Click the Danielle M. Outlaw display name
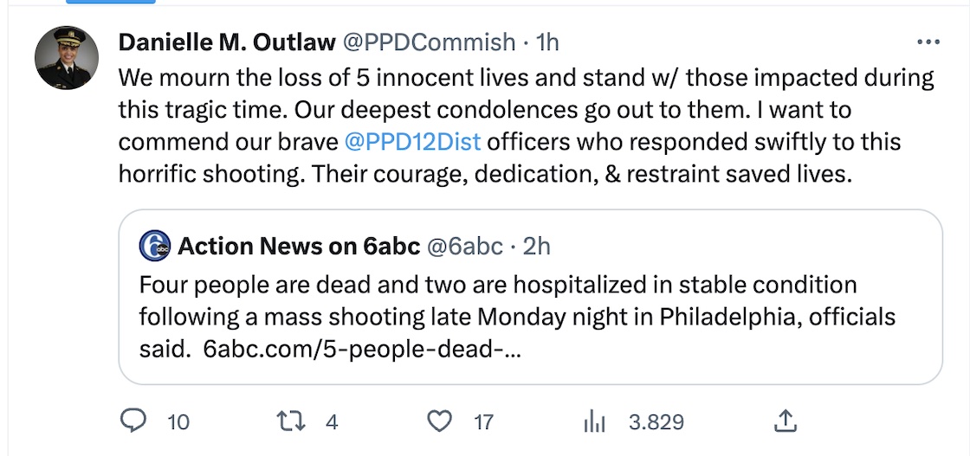This screenshot has width=970, height=456. 227,42
